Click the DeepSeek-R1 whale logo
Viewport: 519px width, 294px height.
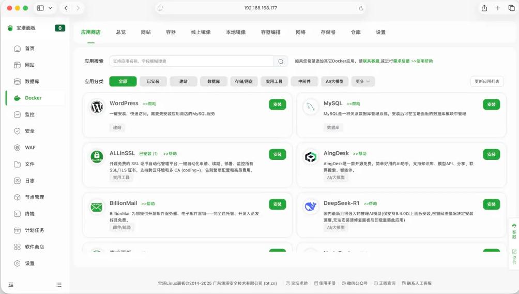(311, 207)
